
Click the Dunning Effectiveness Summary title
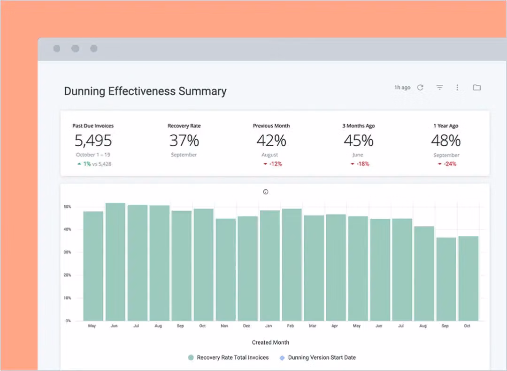pyautogui.click(x=145, y=91)
